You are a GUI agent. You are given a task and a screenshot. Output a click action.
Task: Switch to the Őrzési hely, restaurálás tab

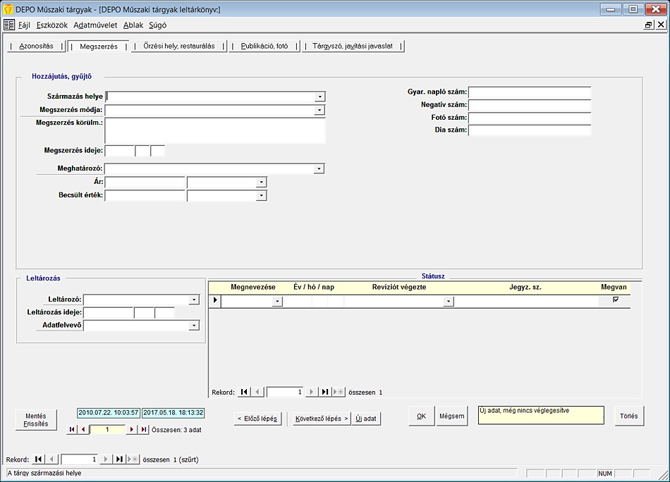pos(178,46)
